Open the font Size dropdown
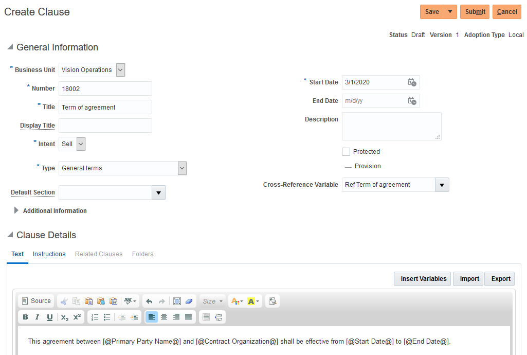This screenshot has height=355, width=527. 212,301
